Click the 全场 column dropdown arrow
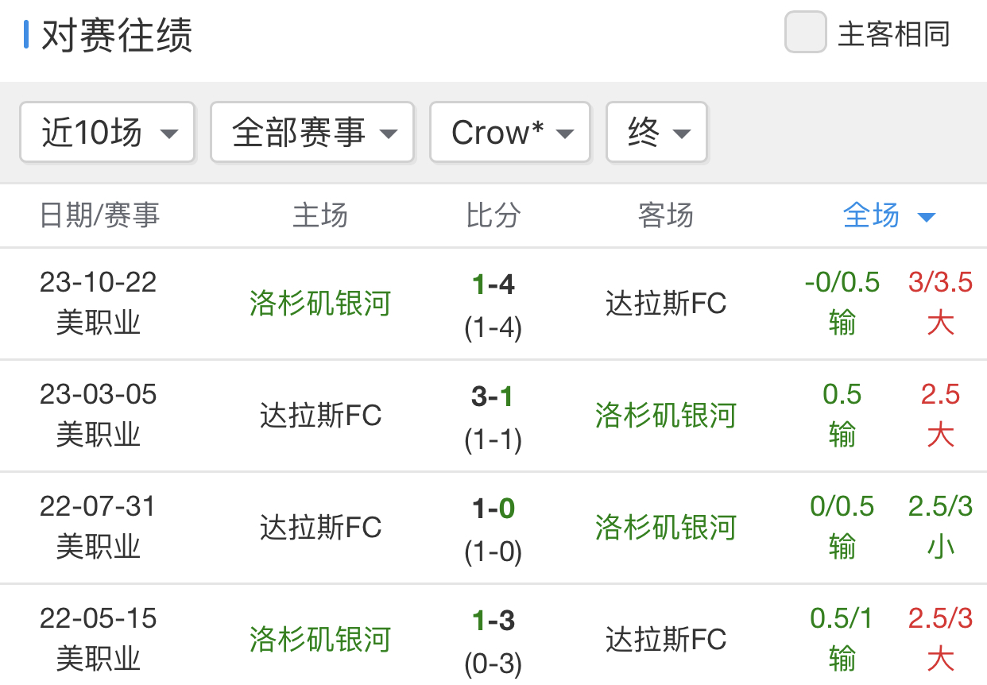The image size is (987, 685). (926, 217)
